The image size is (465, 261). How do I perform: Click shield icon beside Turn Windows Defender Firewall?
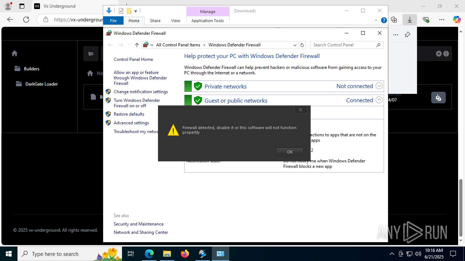pyautogui.click(x=108, y=100)
